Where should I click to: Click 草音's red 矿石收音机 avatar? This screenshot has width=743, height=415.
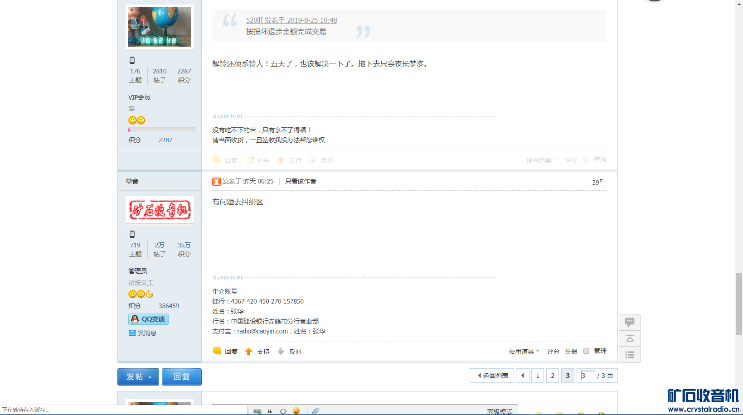(x=160, y=210)
